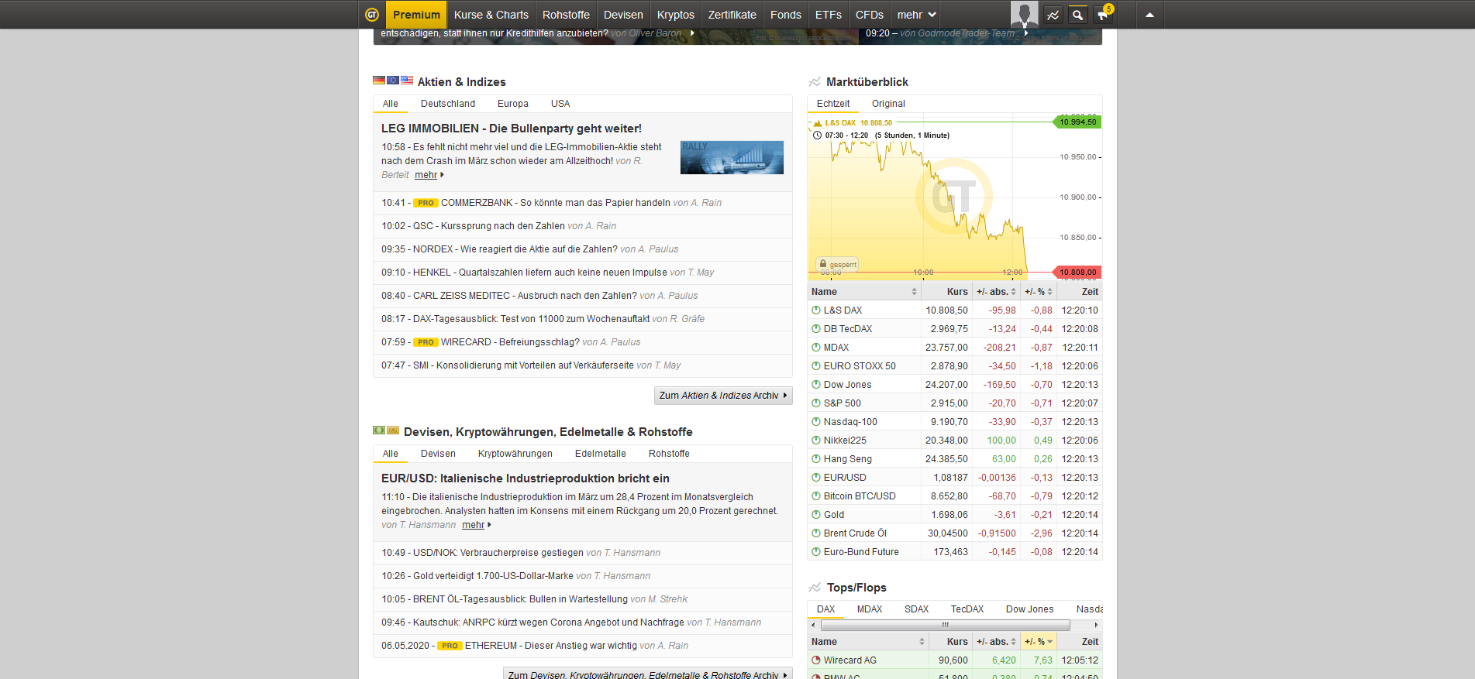This screenshot has width=1475, height=679.
Task: Sort Tops/Flops table by +/- abs. column
Action: pos(996,641)
